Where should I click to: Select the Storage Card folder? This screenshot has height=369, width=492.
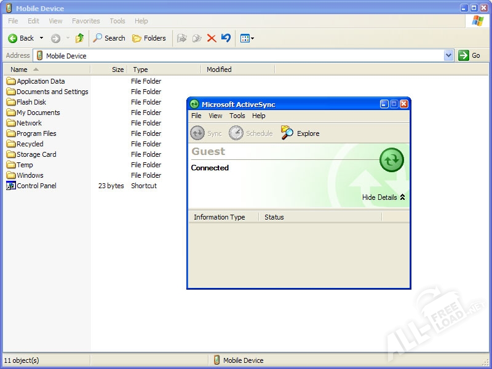[x=36, y=154]
